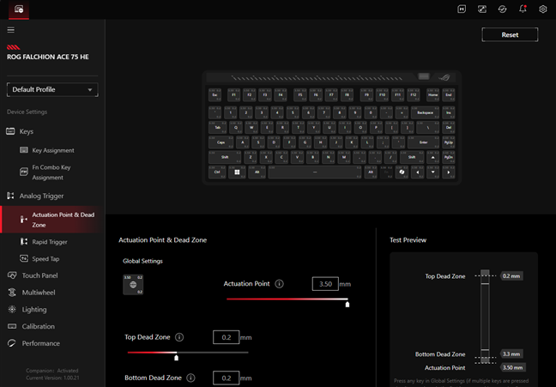Open Calibration page

tap(39, 326)
